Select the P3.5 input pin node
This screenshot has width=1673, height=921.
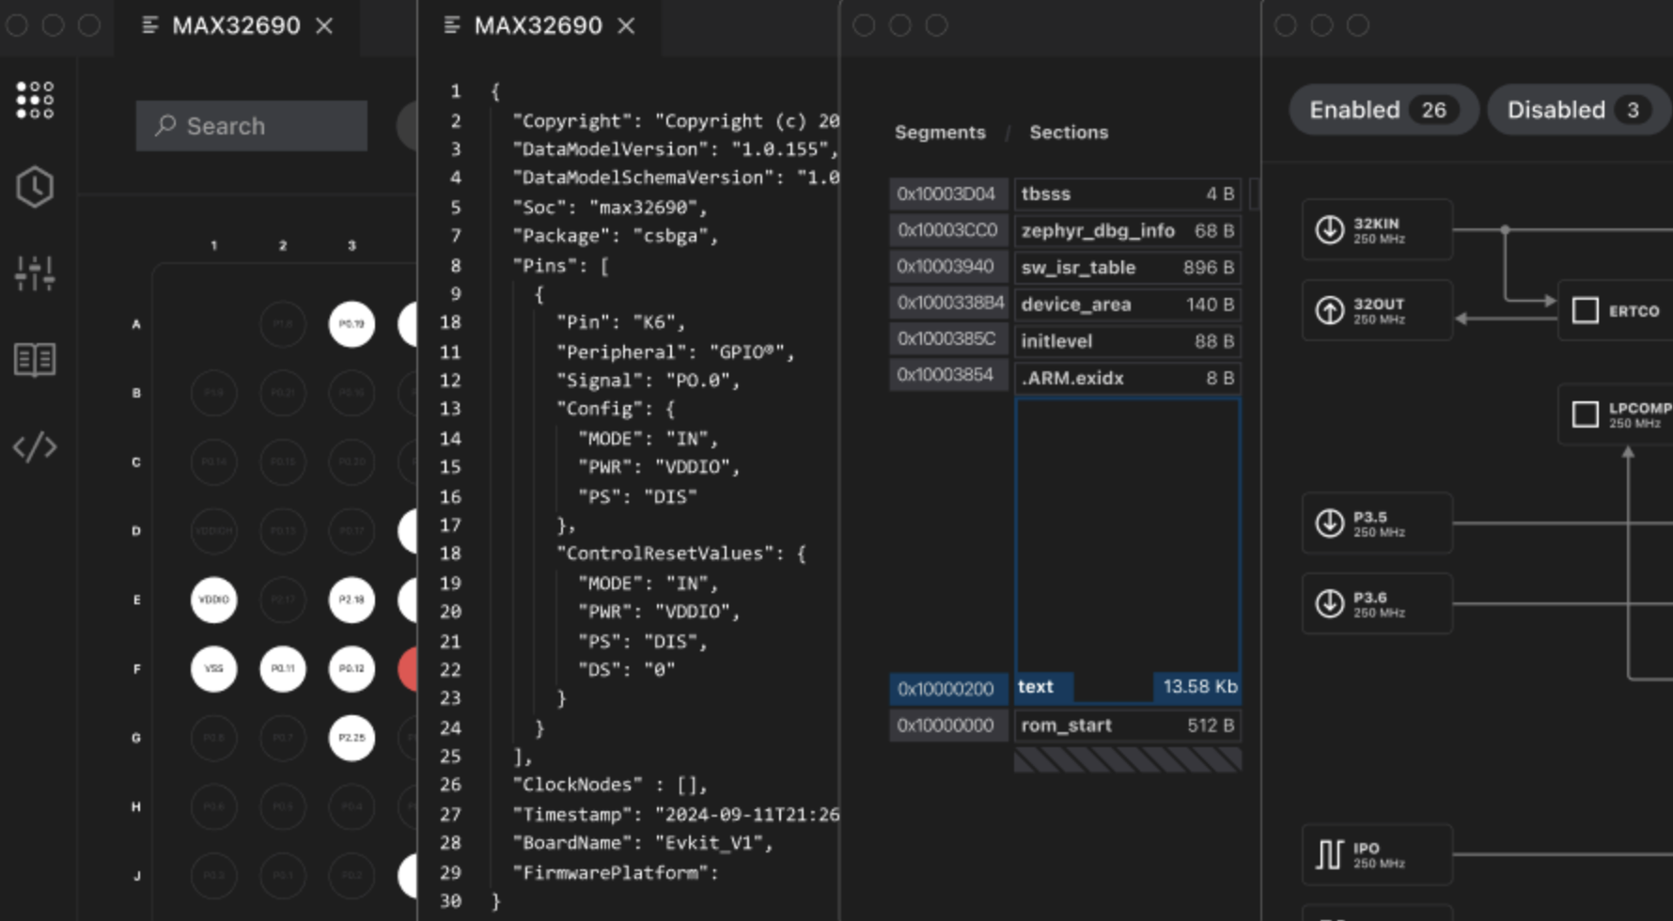[x=1377, y=523]
